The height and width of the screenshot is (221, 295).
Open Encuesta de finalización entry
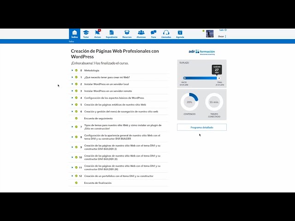click(x=98, y=183)
